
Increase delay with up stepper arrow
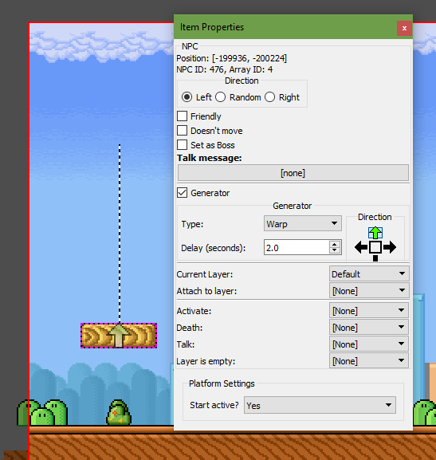[335, 244]
